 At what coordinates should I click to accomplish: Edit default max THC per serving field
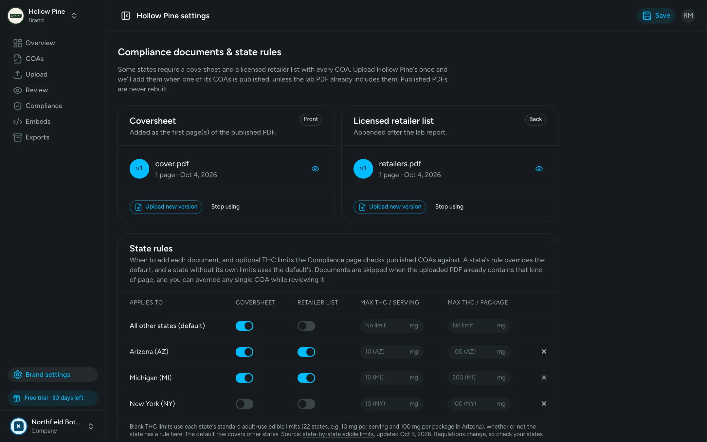[x=392, y=325]
